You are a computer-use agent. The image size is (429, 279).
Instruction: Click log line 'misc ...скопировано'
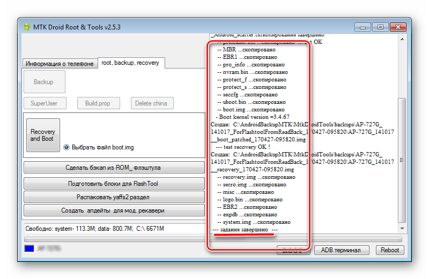click(246, 192)
